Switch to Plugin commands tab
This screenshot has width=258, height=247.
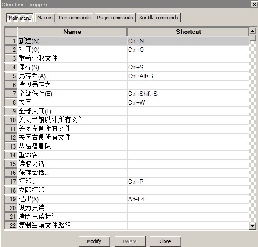tap(115, 18)
